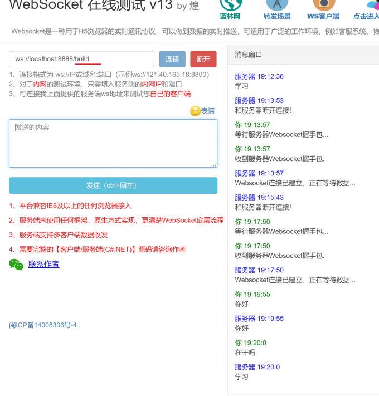
Task: Click the WS客户端 icon
Action: [x=323, y=4]
